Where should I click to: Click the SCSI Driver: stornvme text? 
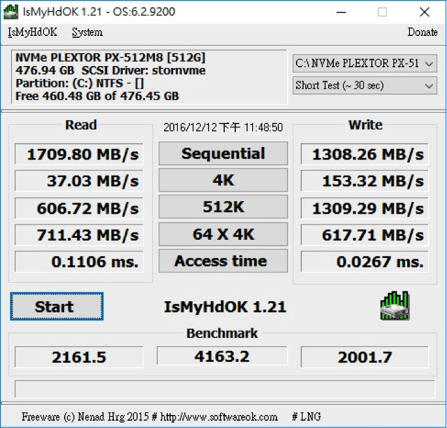pos(143,71)
